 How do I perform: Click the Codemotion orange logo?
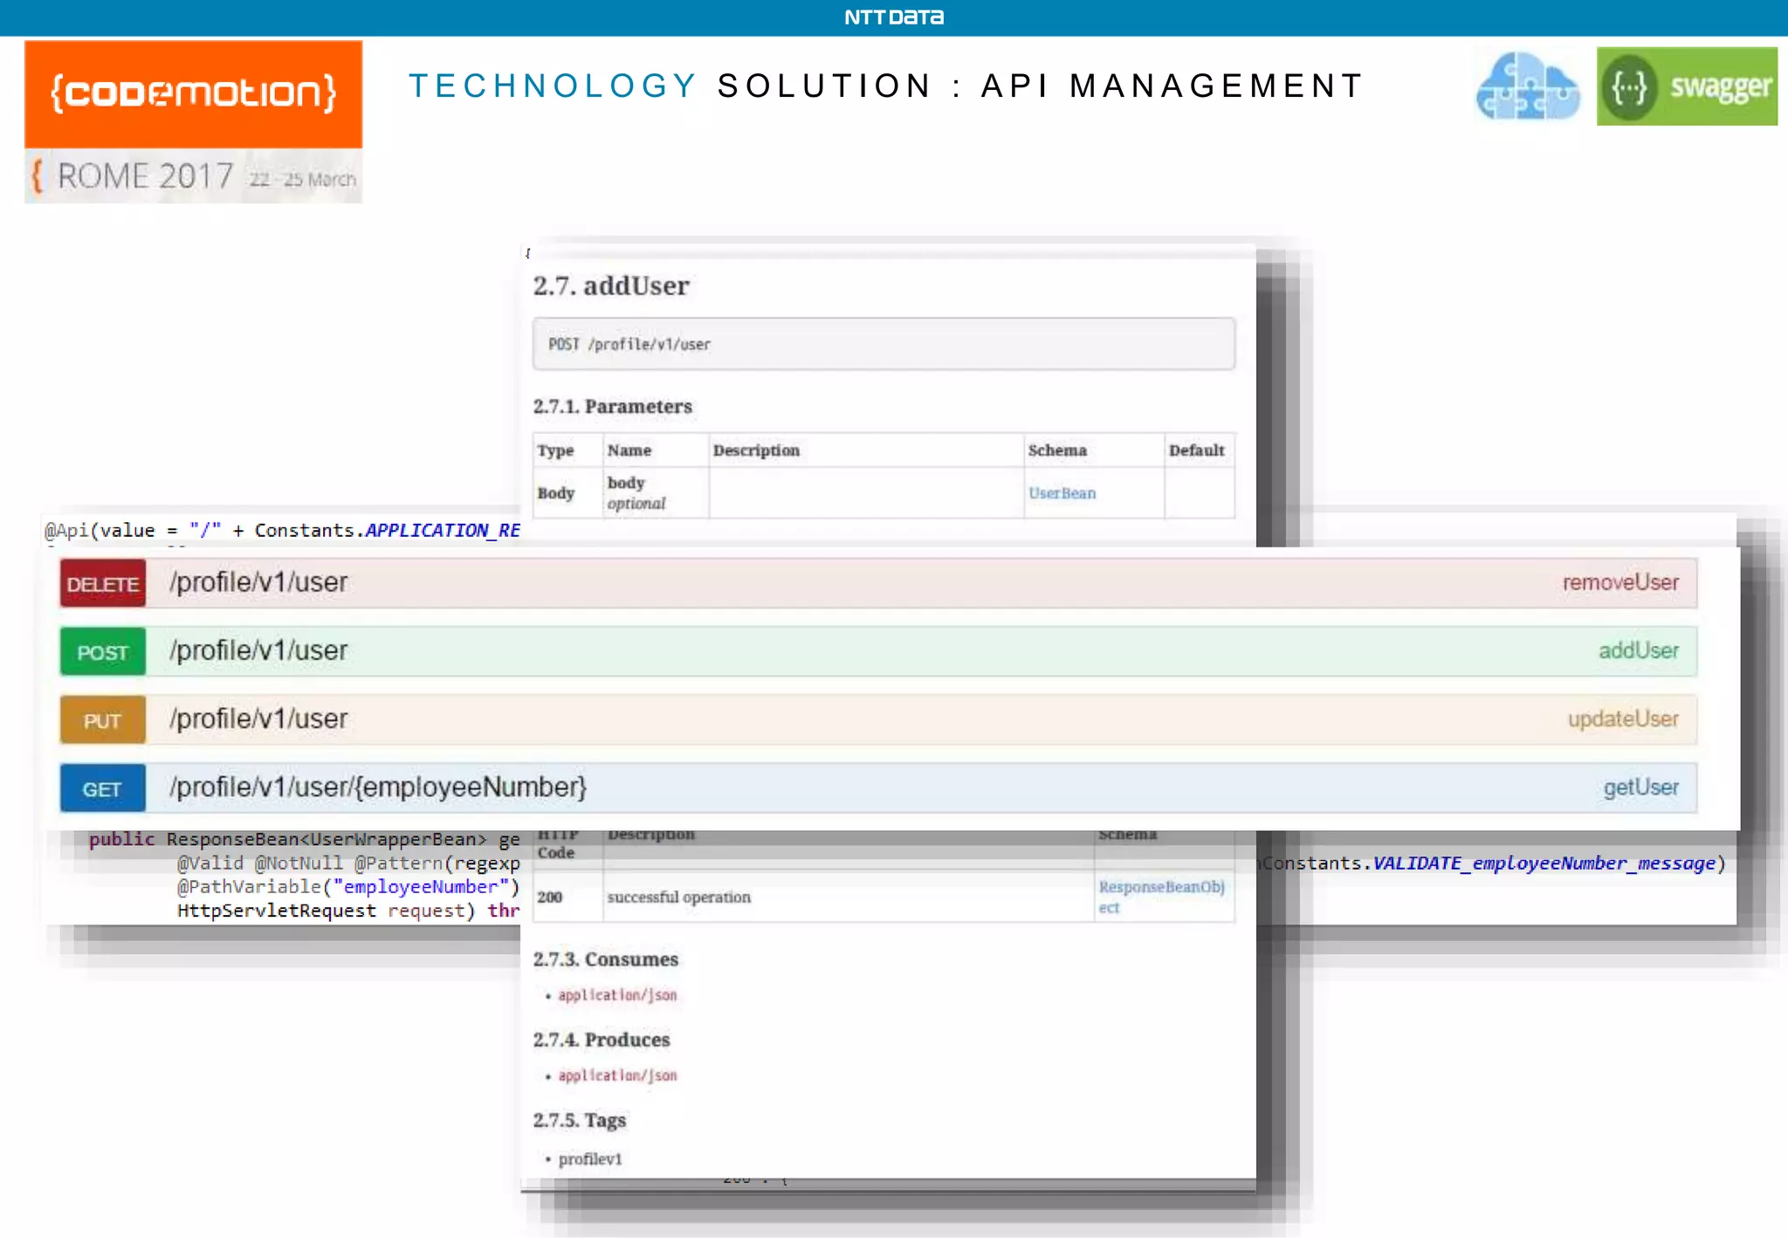(193, 93)
